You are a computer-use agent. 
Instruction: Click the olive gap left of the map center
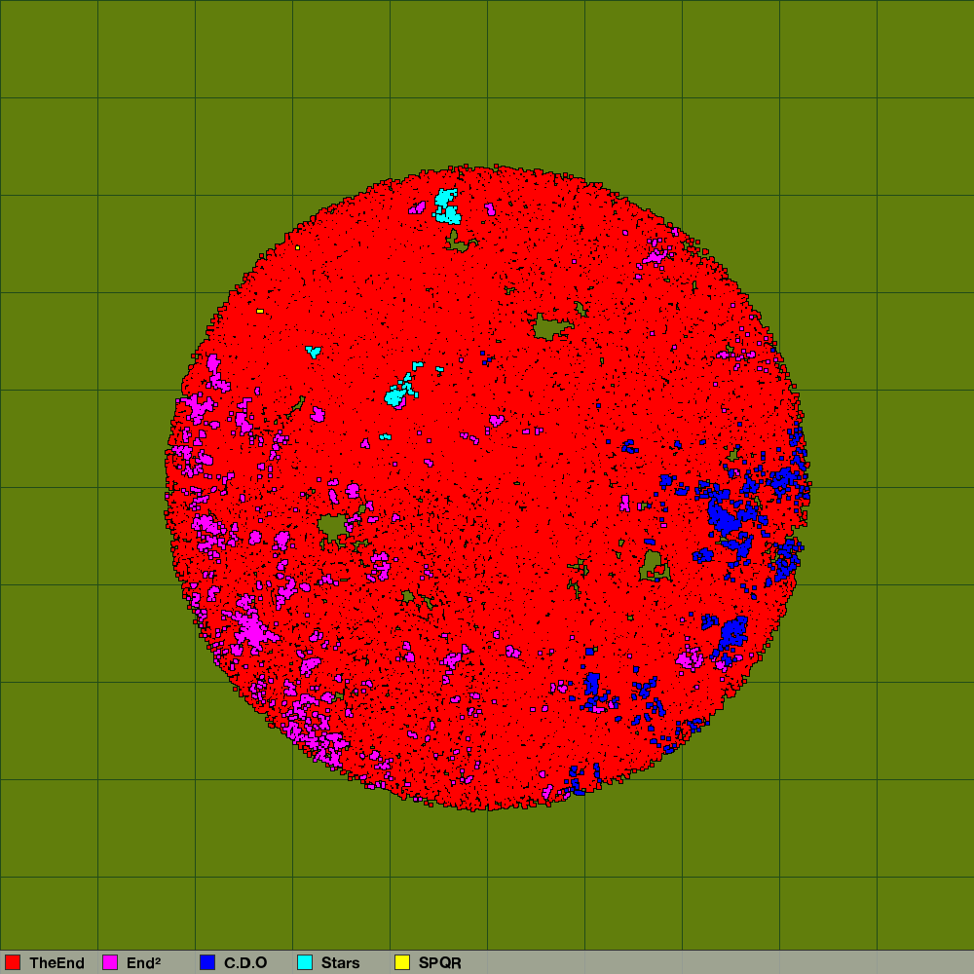click(332, 527)
